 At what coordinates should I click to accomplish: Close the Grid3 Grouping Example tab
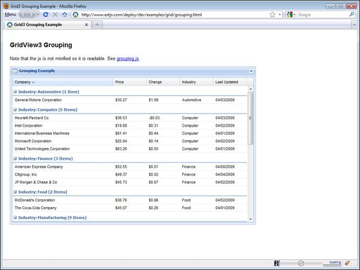coord(86,25)
